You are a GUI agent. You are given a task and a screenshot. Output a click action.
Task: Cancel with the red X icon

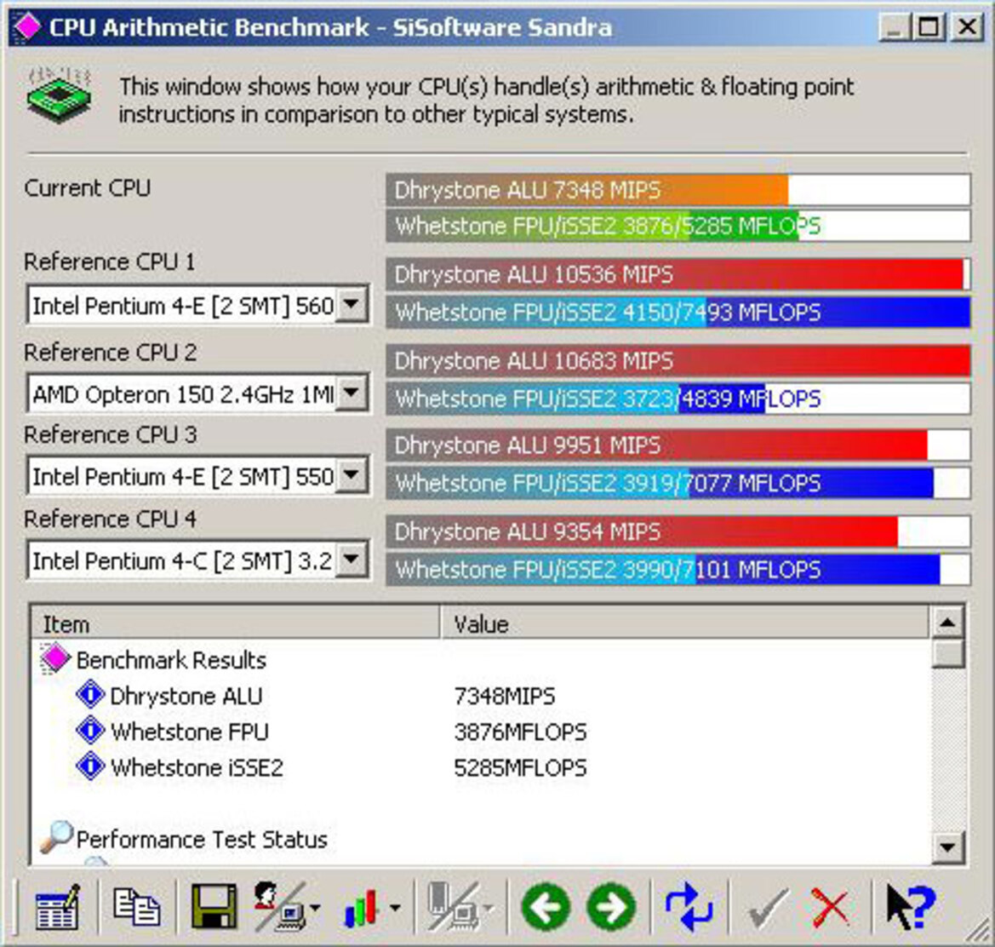coord(830,908)
